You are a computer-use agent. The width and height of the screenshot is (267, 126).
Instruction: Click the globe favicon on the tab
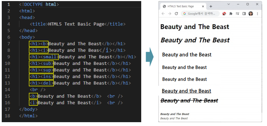(x=164, y=6)
